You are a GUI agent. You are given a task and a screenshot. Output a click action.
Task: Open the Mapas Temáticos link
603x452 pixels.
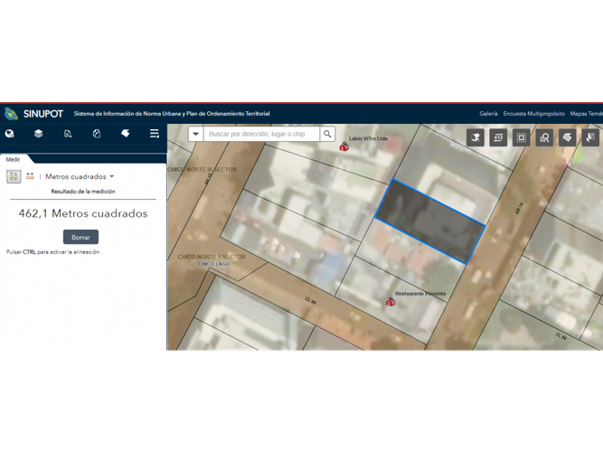587,114
